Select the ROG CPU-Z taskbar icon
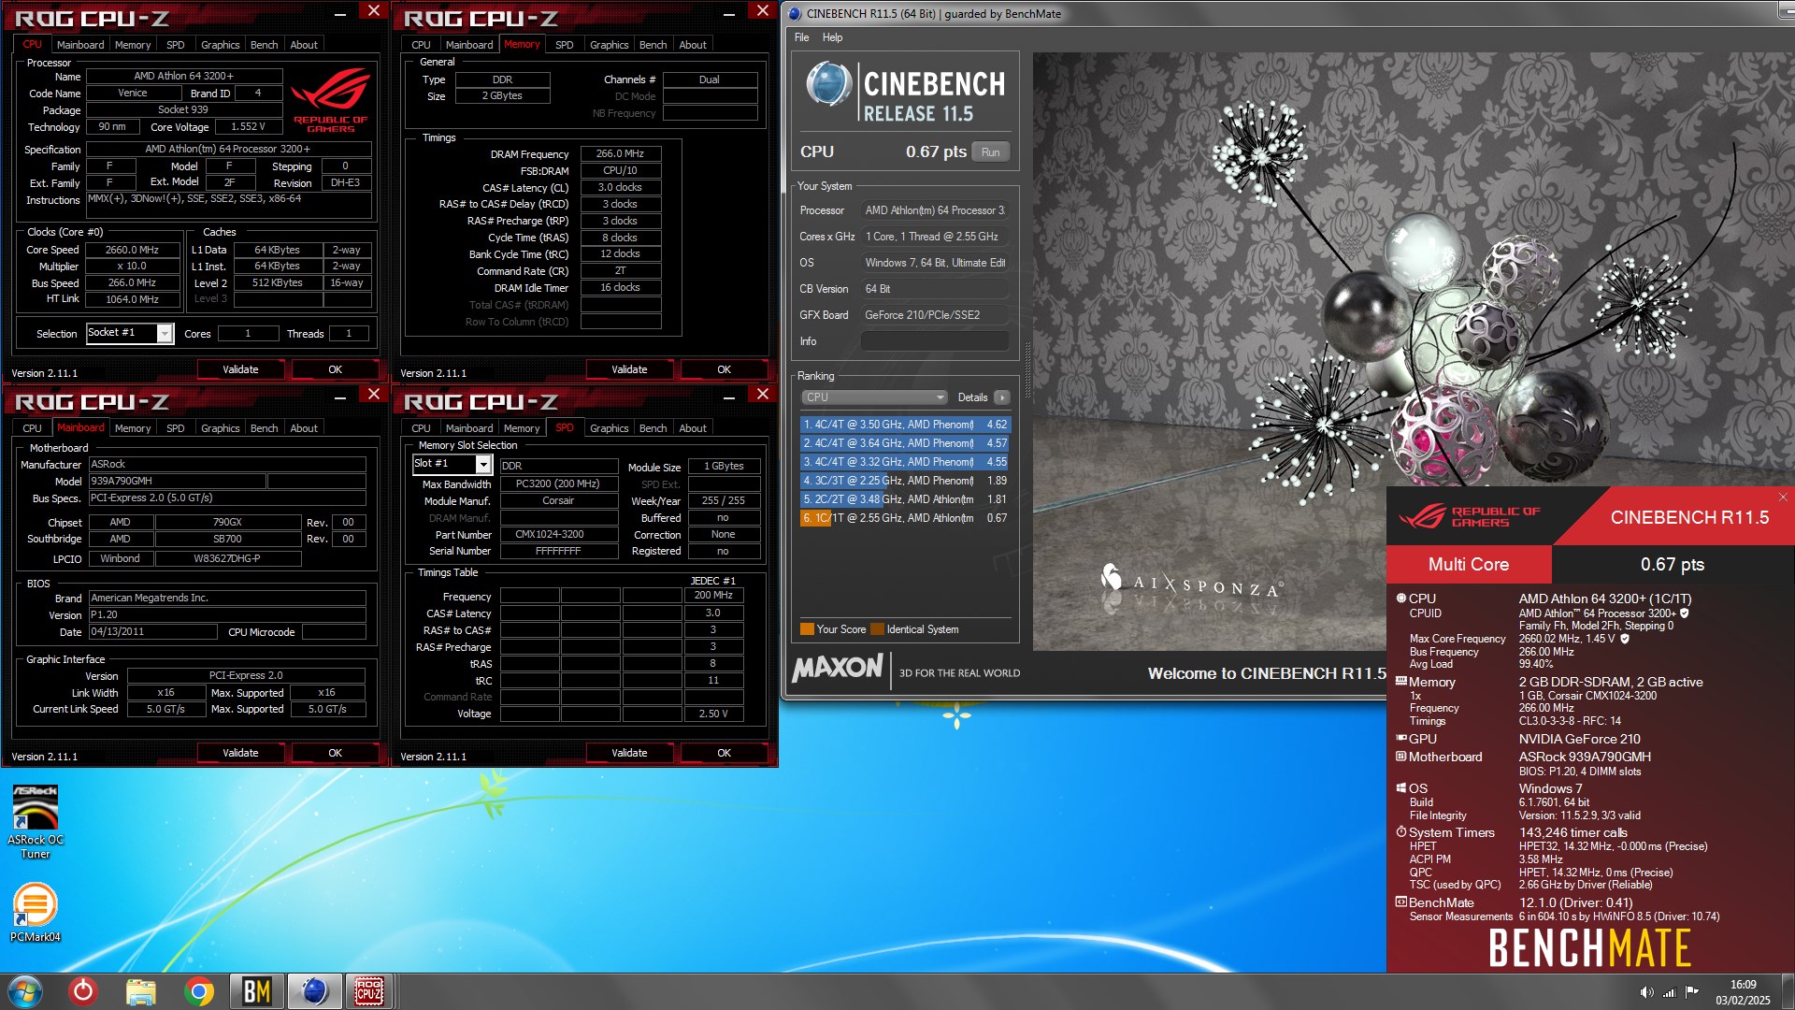The width and height of the screenshot is (1795, 1010). (x=368, y=991)
